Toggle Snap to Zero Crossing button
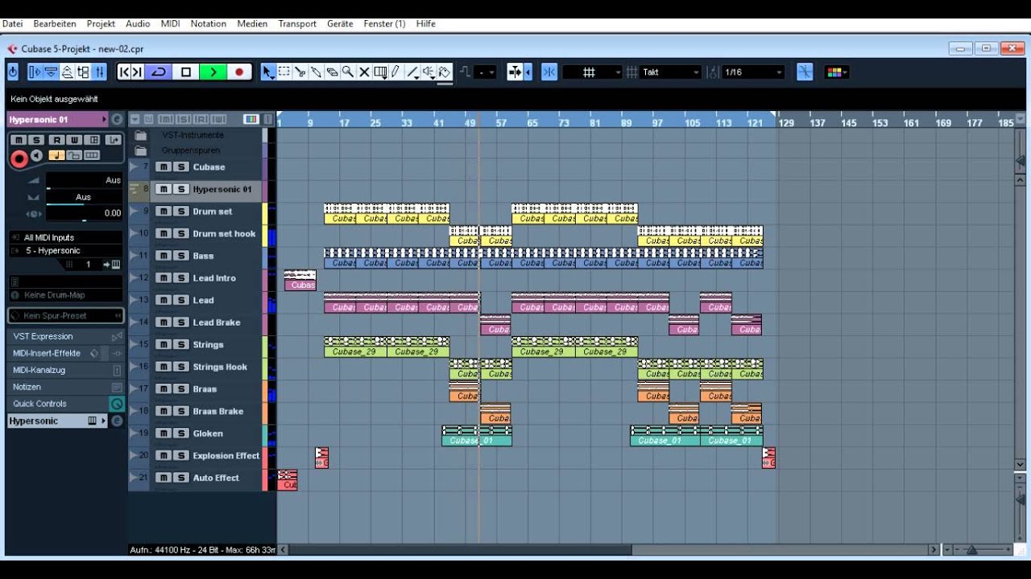Viewport: 1031px width, 579px height. (805, 72)
